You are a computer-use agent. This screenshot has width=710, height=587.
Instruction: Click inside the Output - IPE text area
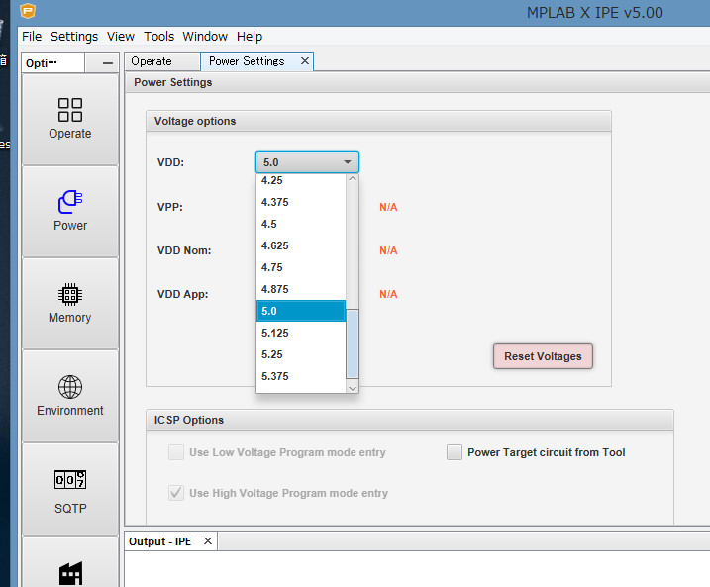pyautogui.click(x=417, y=569)
